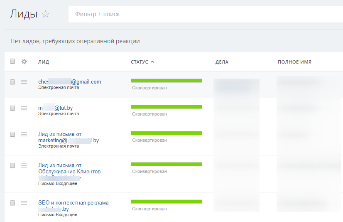Open row menu for marketing@ lead

point(24,134)
